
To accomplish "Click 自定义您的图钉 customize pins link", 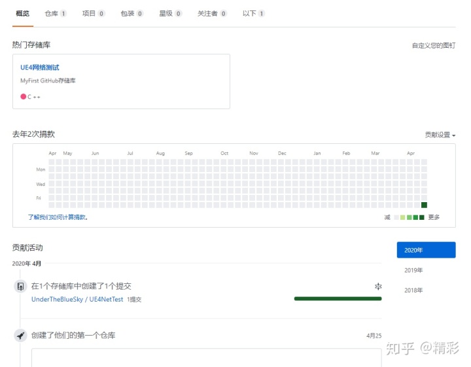I will click(x=434, y=45).
